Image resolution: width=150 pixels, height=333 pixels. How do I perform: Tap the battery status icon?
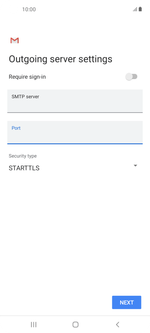coord(140,9)
